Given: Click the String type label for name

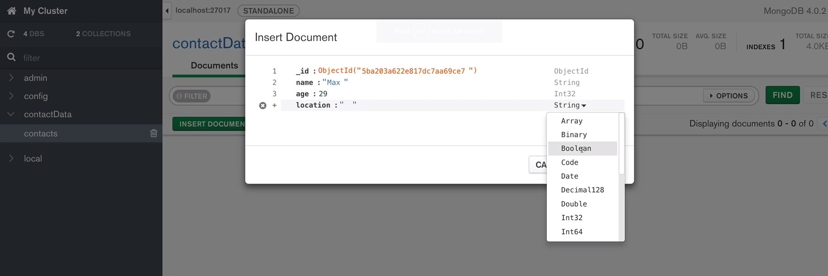Looking at the screenshot, I should 567,82.
